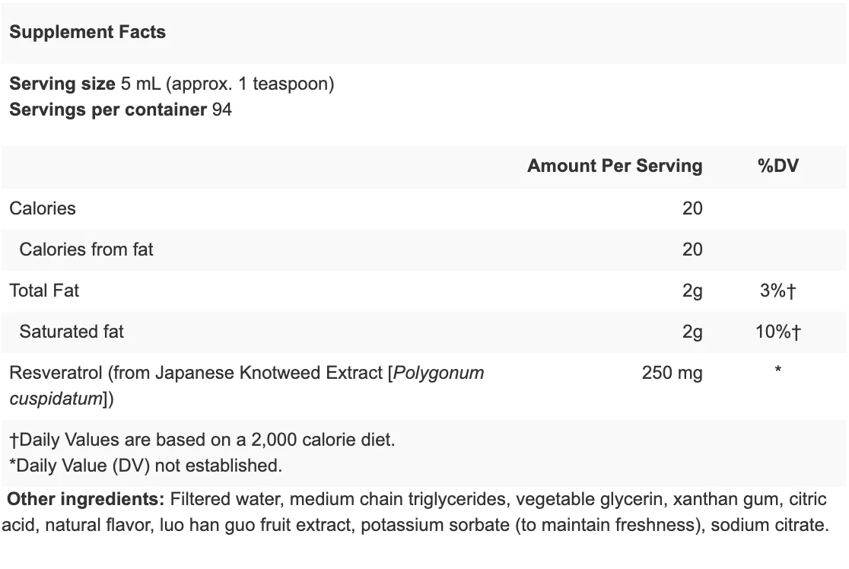The image size is (849, 569).
Task: Select the Calories from fat row label
Action: pos(86,250)
